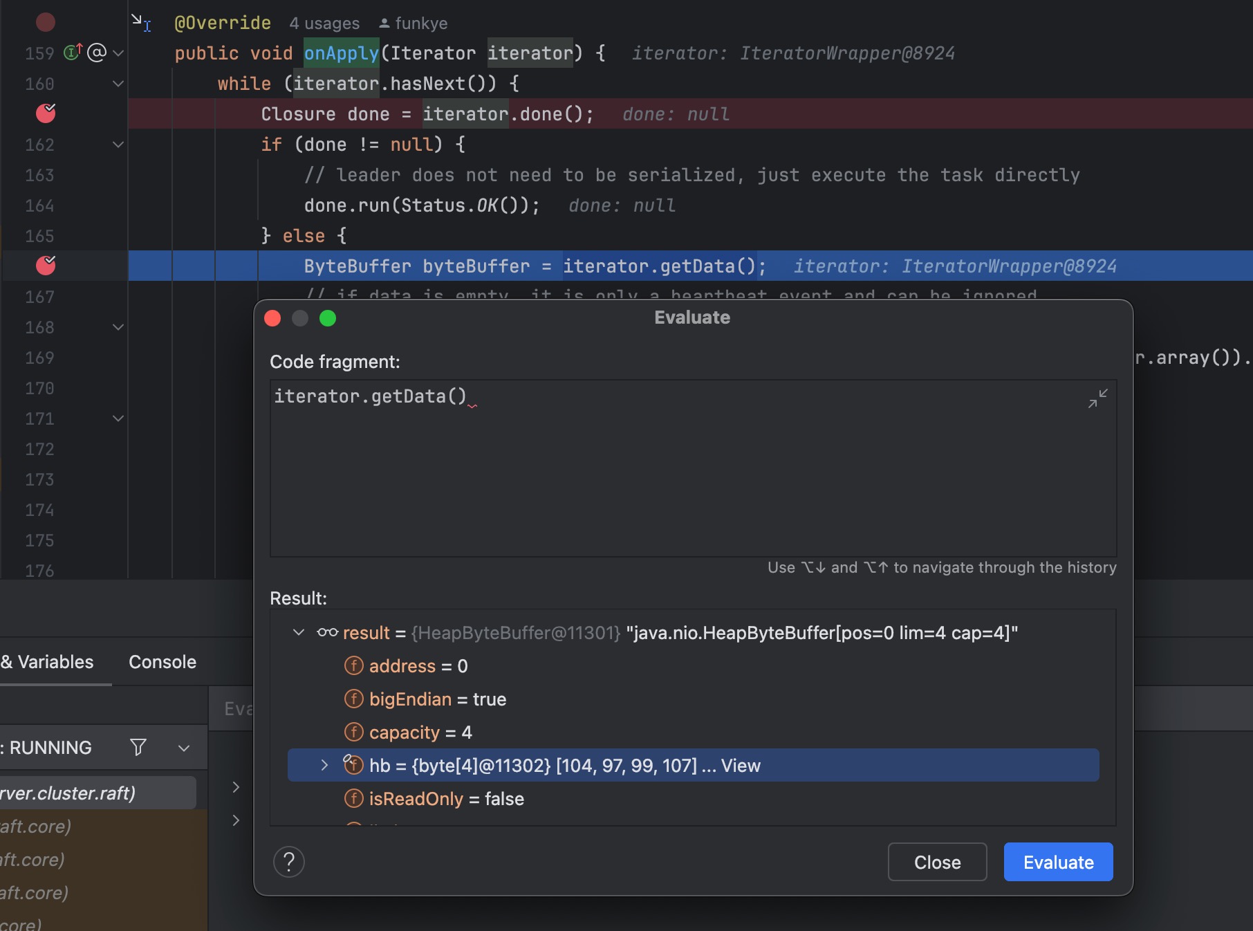
Task: Open the RUNNING thread dropdown
Action: (184, 748)
